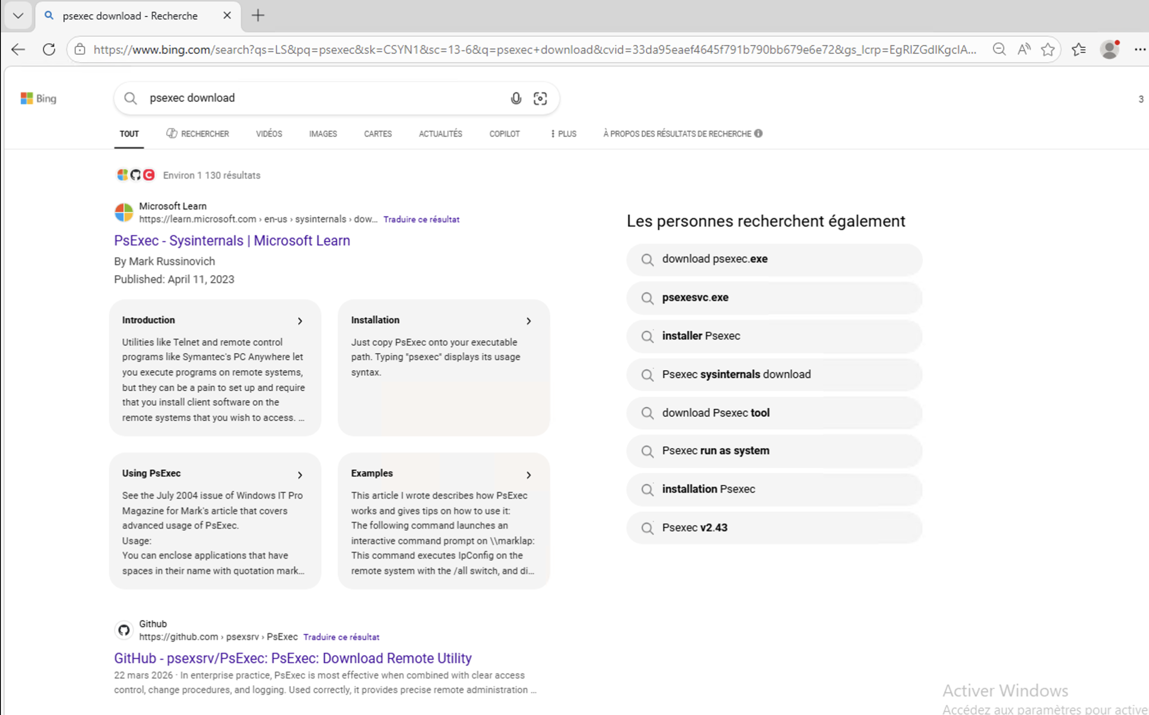Start Read aloud from address bar
This screenshot has height=715, width=1149.
coord(1024,50)
